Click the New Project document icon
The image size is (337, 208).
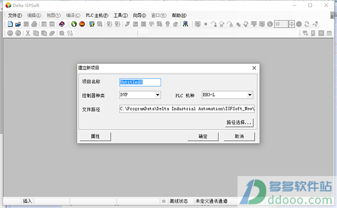pyautogui.click(x=10, y=24)
